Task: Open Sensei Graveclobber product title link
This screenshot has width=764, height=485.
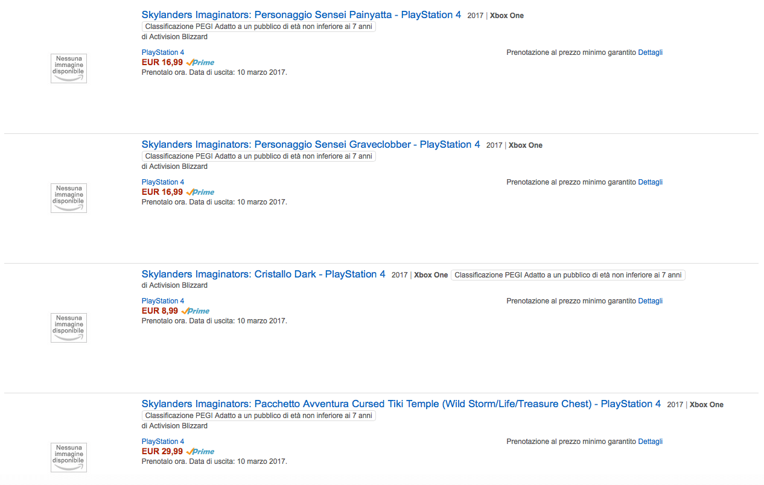Action: pos(311,144)
